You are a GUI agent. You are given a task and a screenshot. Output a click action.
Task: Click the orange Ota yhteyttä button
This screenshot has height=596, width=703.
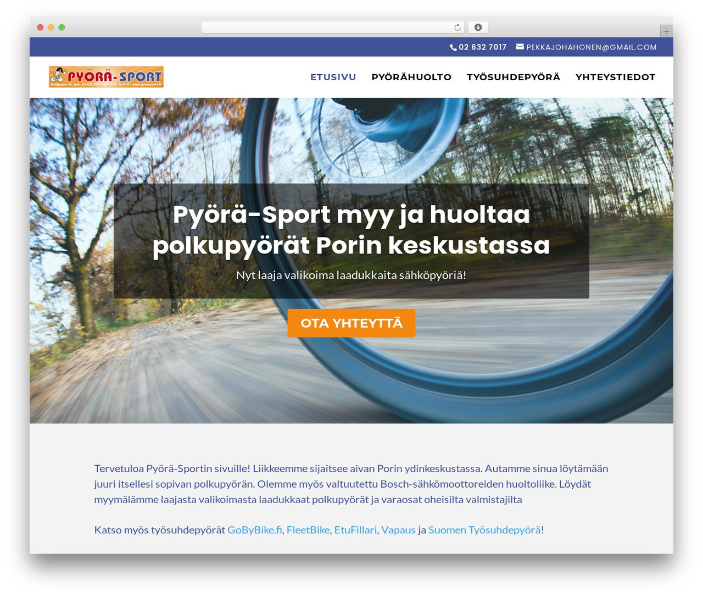(351, 323)
